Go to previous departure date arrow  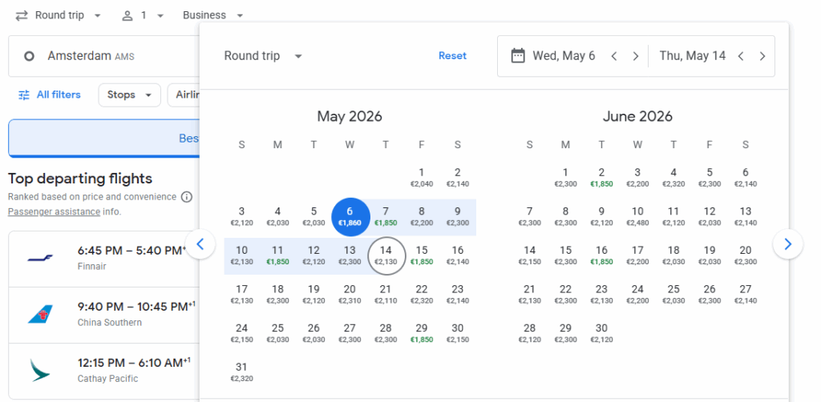coord(614,56)
